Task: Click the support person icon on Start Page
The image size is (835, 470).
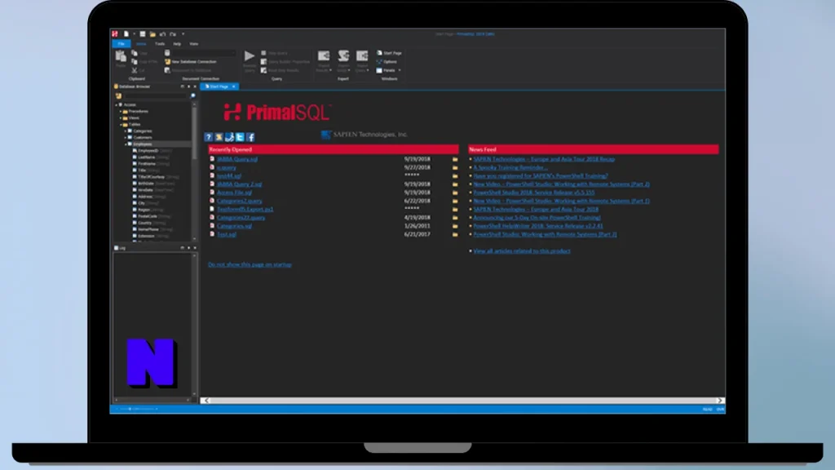Action: (x=229, y=137)
